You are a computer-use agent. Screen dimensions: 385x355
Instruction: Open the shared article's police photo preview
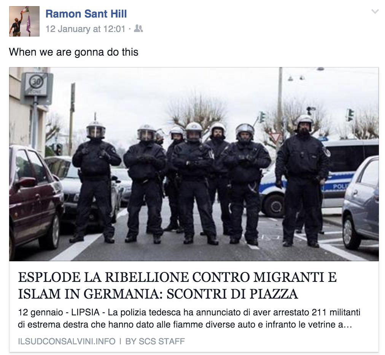[194, 164]
